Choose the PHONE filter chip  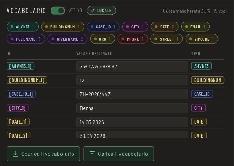133,39
